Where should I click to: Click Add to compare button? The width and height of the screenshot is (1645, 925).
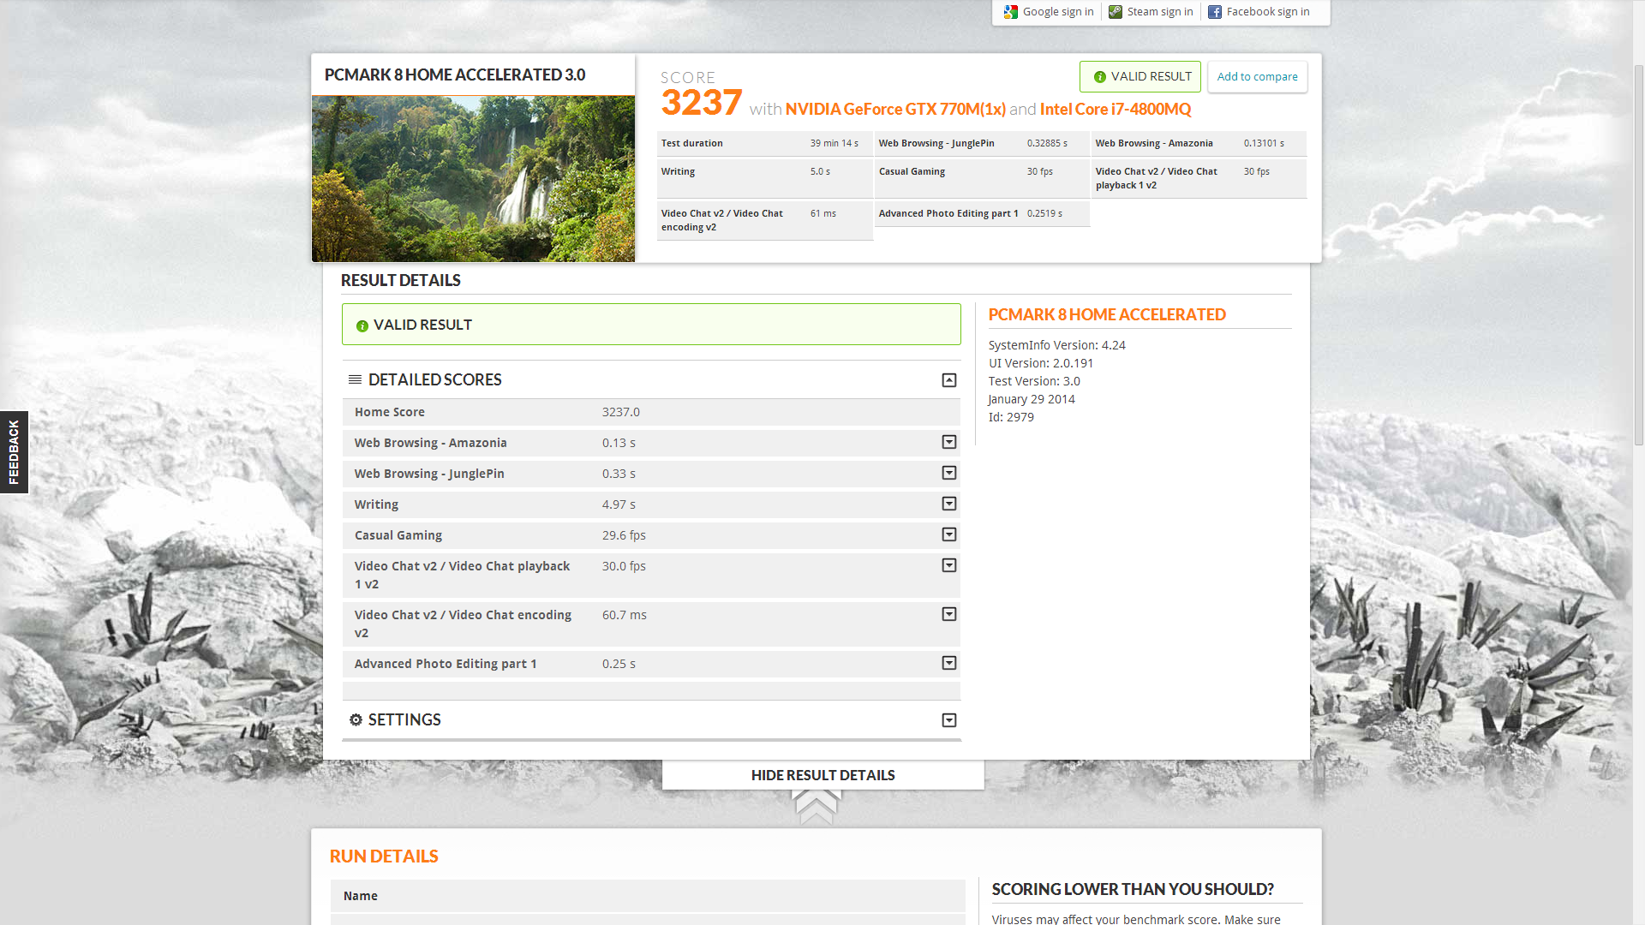pos(1258,77)
